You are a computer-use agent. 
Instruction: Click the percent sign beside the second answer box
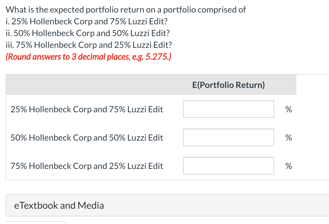pos(289,137)
